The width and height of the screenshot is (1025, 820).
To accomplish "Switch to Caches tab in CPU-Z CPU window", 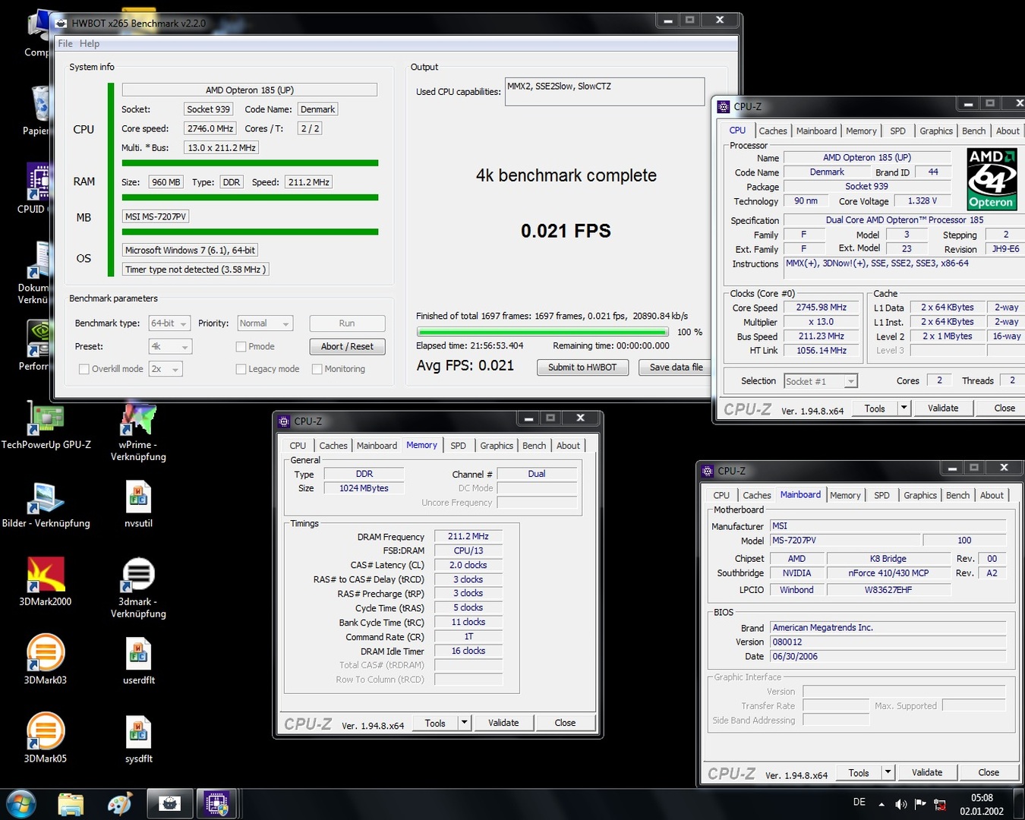I will (773, 131).
